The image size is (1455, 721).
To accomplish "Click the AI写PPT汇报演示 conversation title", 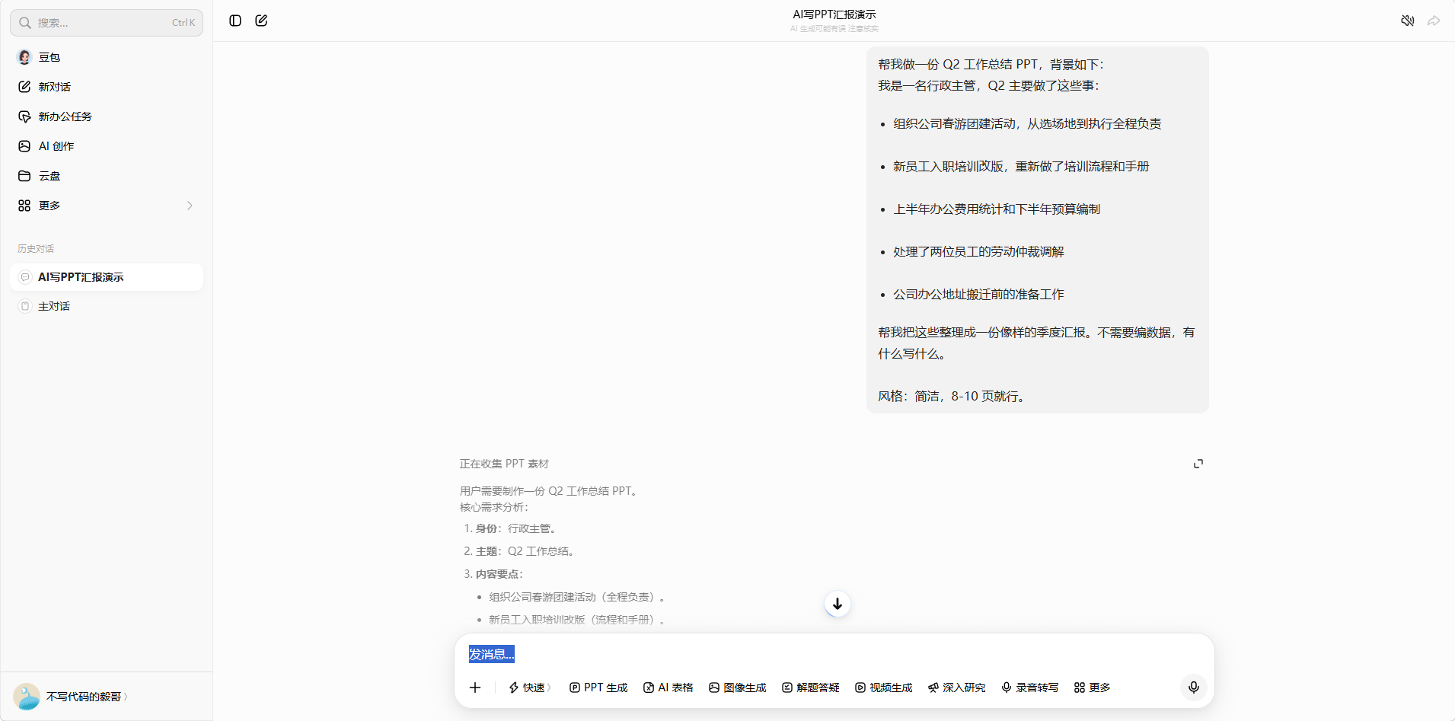I will tap(834, 14).
